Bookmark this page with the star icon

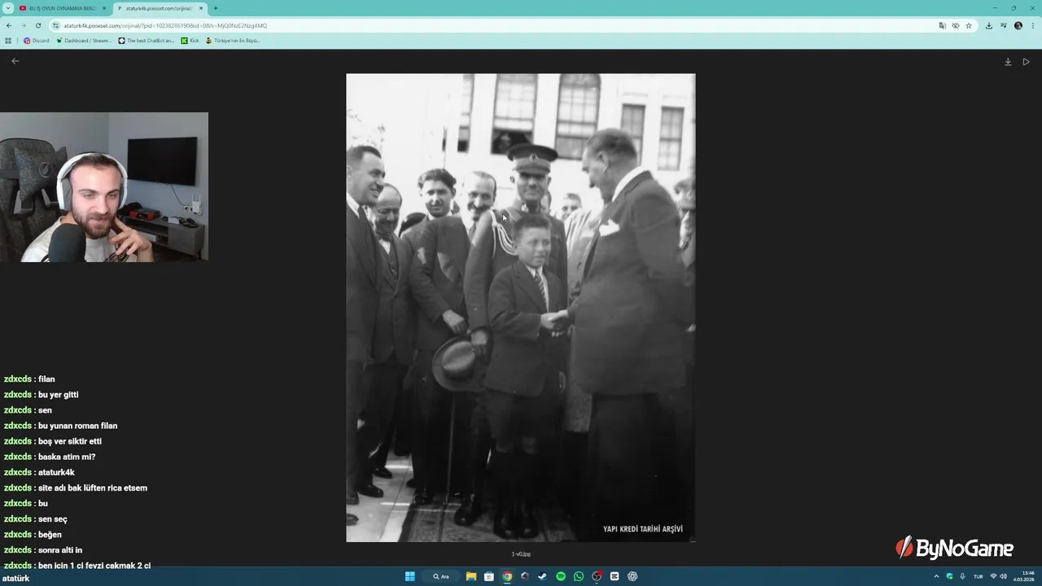coord(969,25)
